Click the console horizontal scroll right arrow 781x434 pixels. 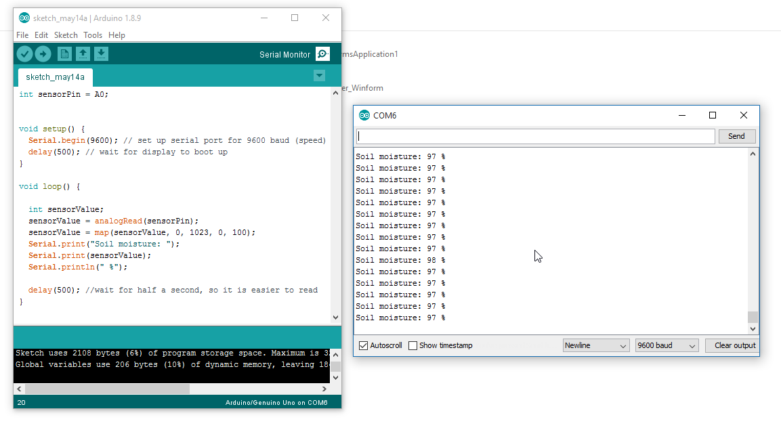tap(324, 389)
